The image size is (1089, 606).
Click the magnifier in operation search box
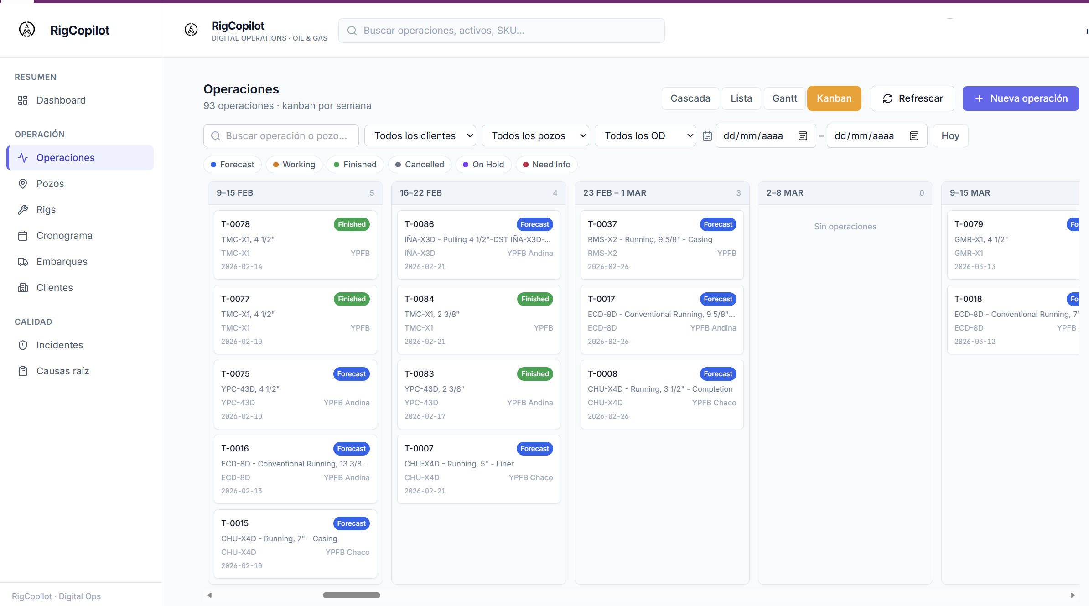(x=216, y=136)
